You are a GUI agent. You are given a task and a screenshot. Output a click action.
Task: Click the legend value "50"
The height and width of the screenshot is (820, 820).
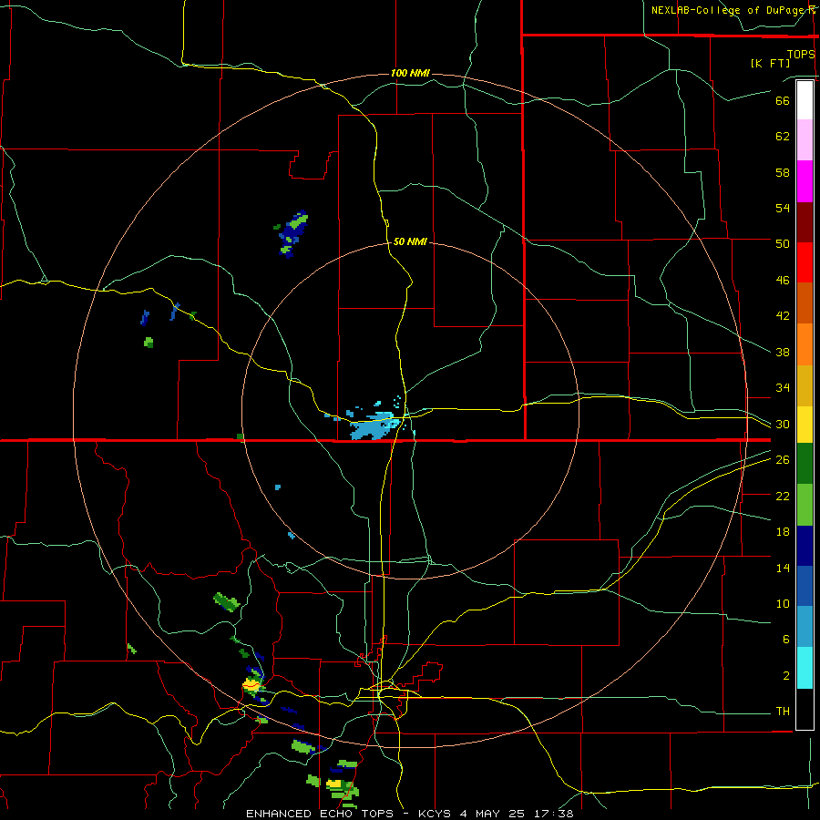pos(783,243)
